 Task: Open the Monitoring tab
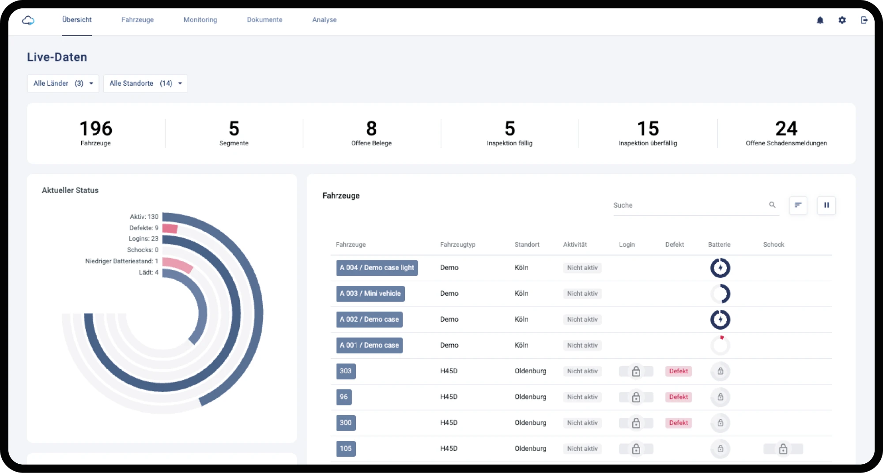200,20
